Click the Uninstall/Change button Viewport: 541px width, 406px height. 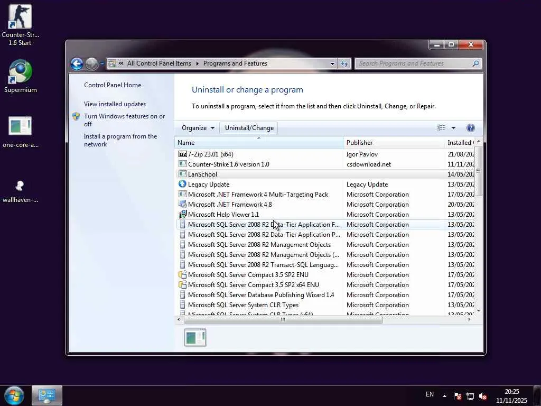[x=249, y=128]
